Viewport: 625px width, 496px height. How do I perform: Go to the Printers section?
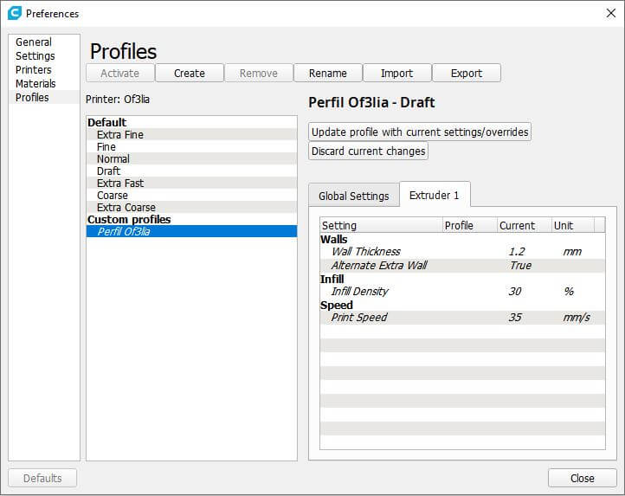34,70
